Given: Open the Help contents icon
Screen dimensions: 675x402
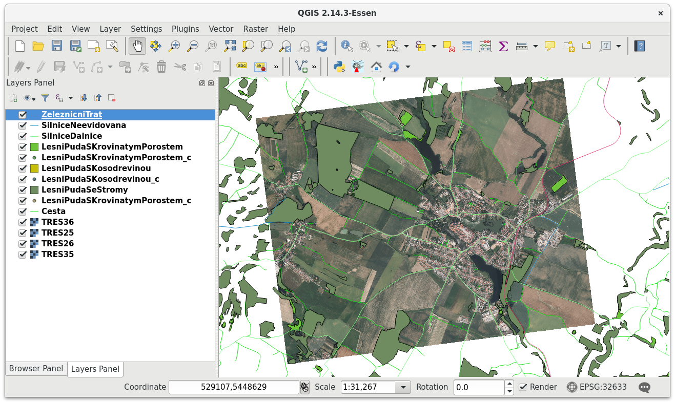Looking at the screenshot, I should point(639,46).
